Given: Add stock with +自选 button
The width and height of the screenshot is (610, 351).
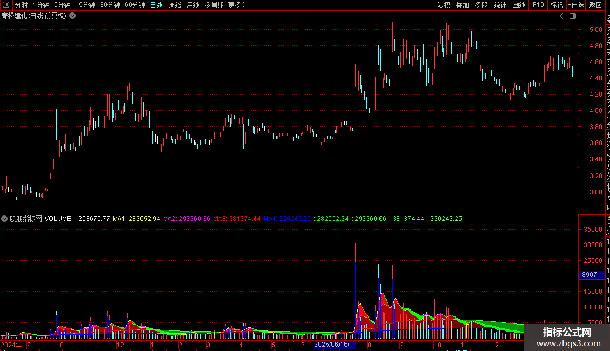Looking at the screenshot, I should (x=576, y=5).
